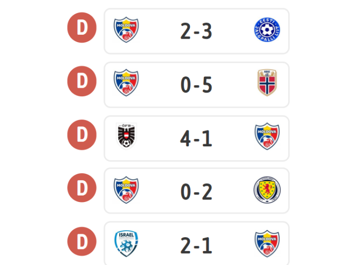Open the 2-3 match score
Image resolution: width=358 pixels, height=265 pixels.
[196, 31]
